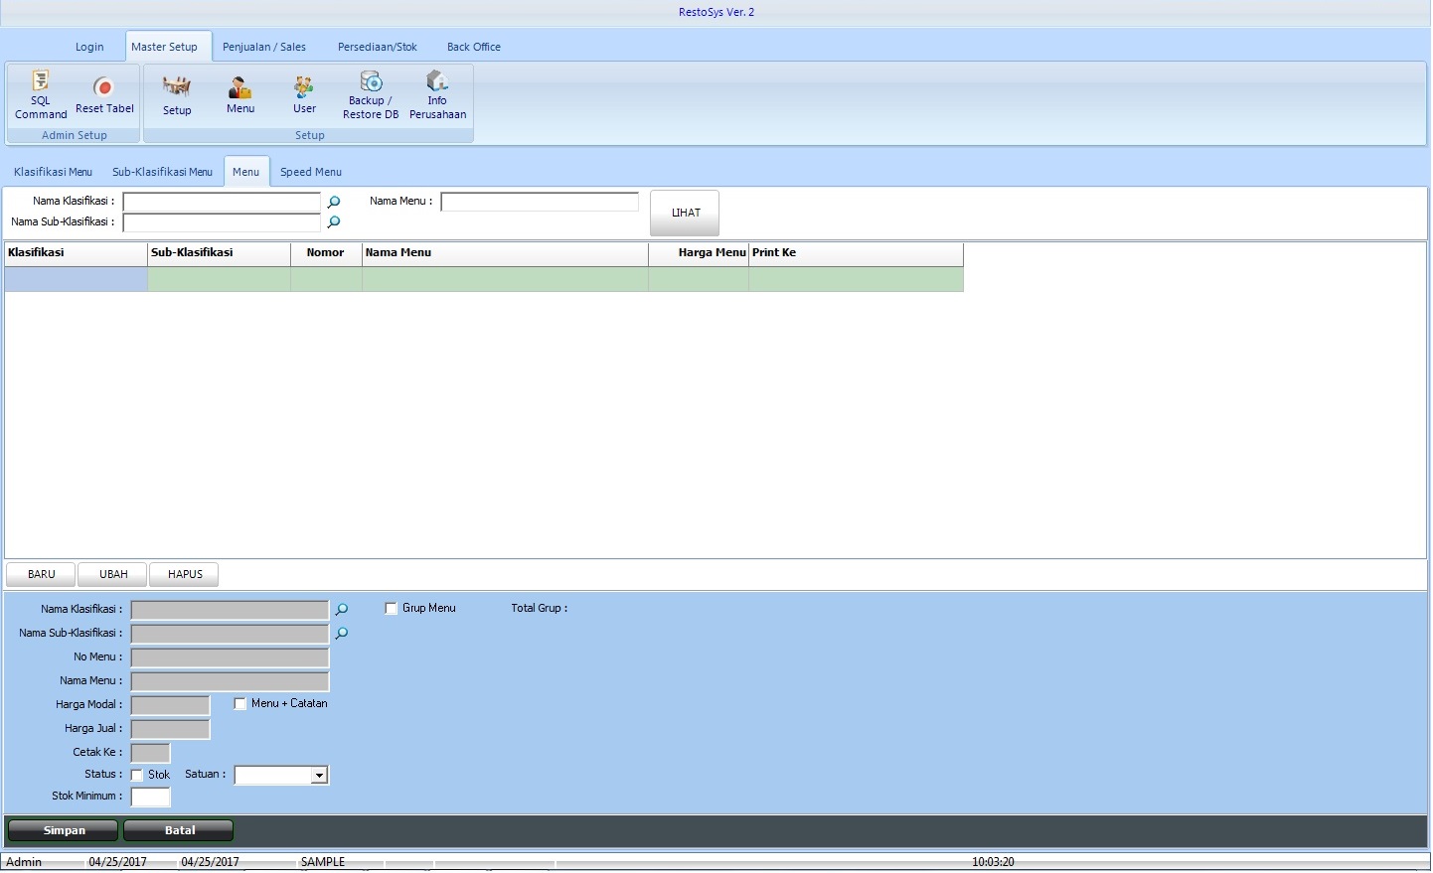1433x873 pixels.
Task: Click the Reset Tabel icon
Action: pyautogui.click(x=104, y=95)
